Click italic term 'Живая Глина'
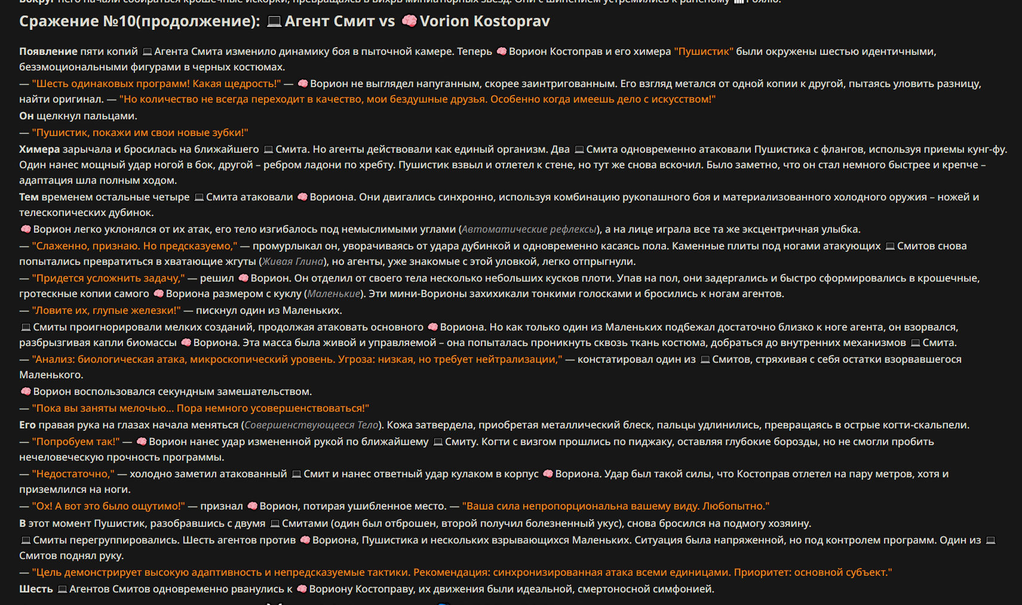 click(293, 261)
